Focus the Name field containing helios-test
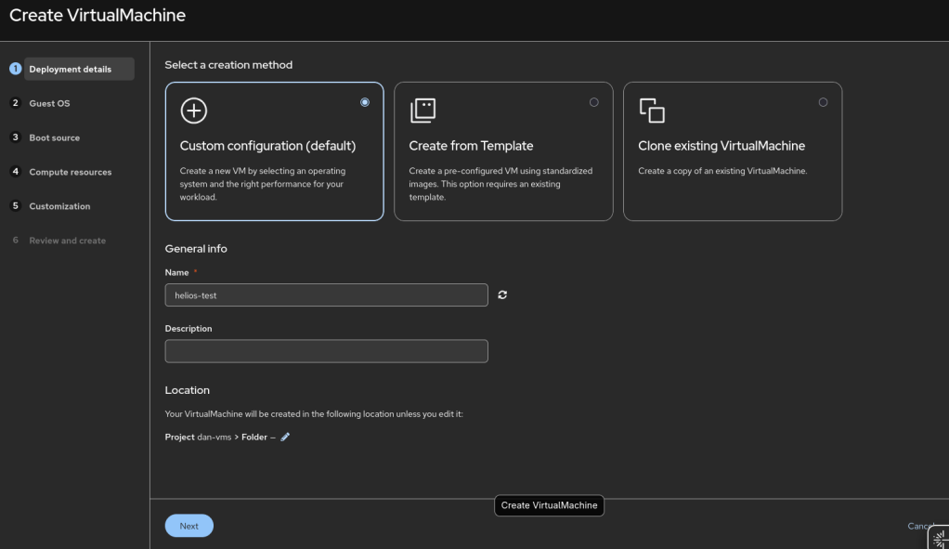Image resolution: width=949 pixels, height=549 pixels. 326,295
